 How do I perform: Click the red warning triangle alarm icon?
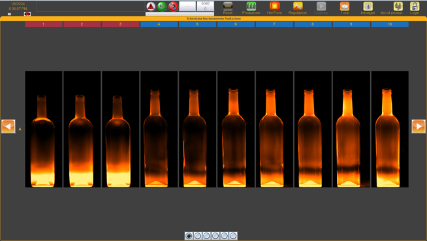151,7
